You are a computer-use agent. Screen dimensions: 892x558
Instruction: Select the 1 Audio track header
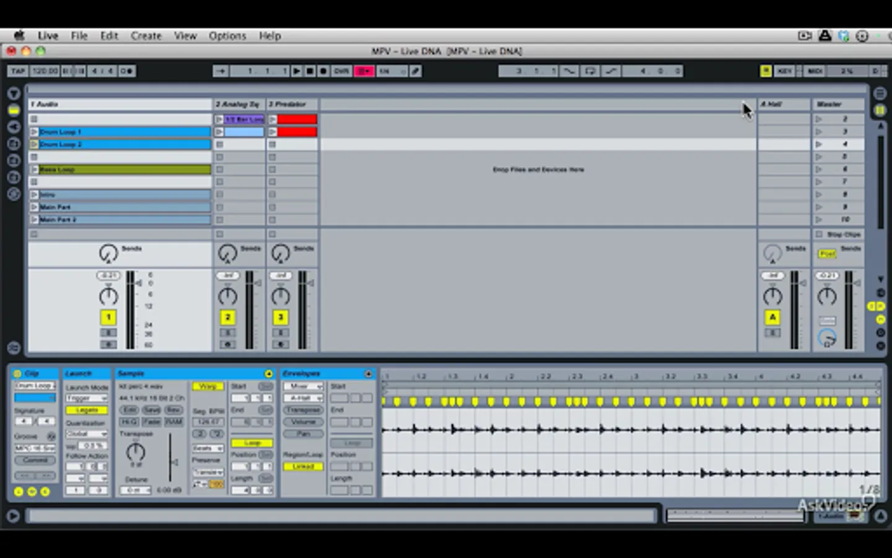point(120,104)
